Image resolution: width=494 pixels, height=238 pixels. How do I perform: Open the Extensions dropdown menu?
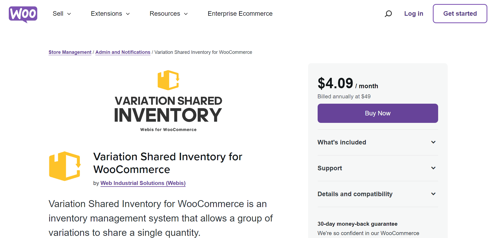coord(110,14)
